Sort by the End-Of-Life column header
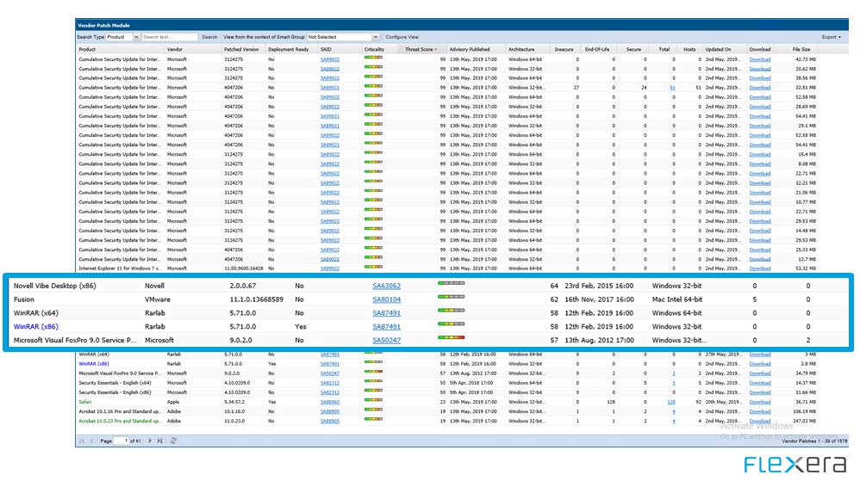The height and width of the screenshot is (481, 860). [598, 49]
